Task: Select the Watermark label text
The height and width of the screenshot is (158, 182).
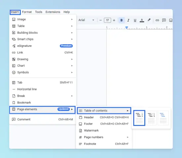Action: tap(91, 131)
